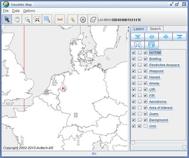Move selected layer to top
Viewport: 189px width, 158px height.
tap(179, 36)
